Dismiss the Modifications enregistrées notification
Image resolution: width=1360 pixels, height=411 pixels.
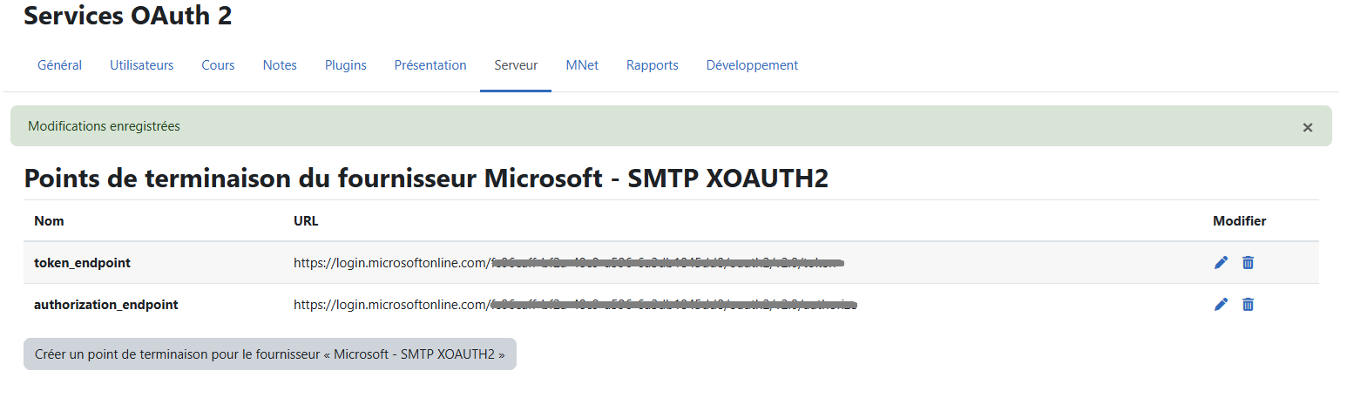click(x=1307, y=127)
